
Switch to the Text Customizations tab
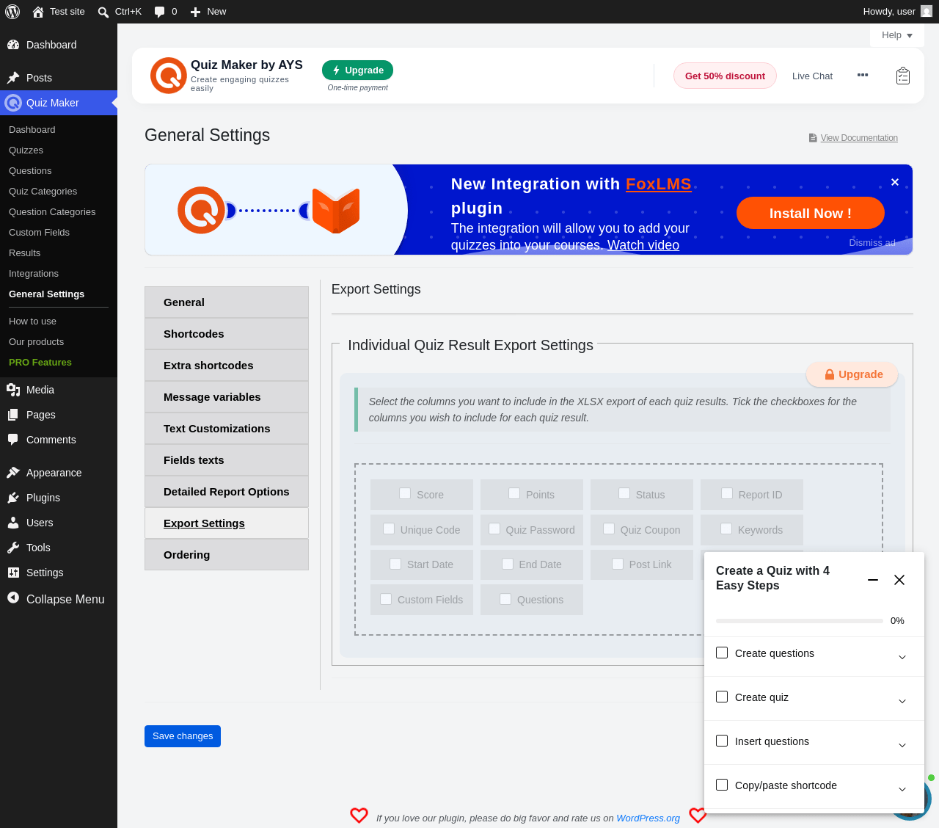tap(227, 429)
